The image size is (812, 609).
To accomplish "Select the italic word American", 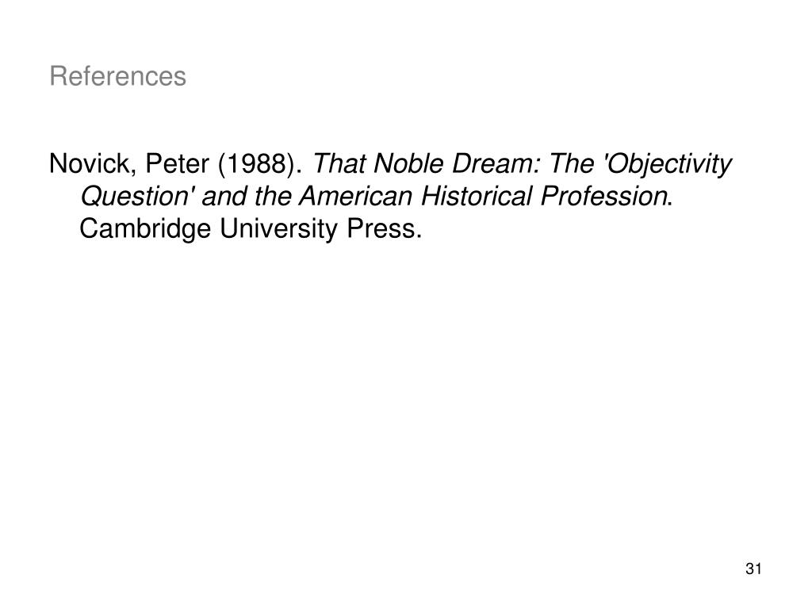I will (x=356, y=197).
